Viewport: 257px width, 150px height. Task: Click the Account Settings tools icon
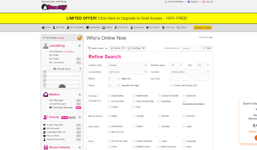(165, 2)
